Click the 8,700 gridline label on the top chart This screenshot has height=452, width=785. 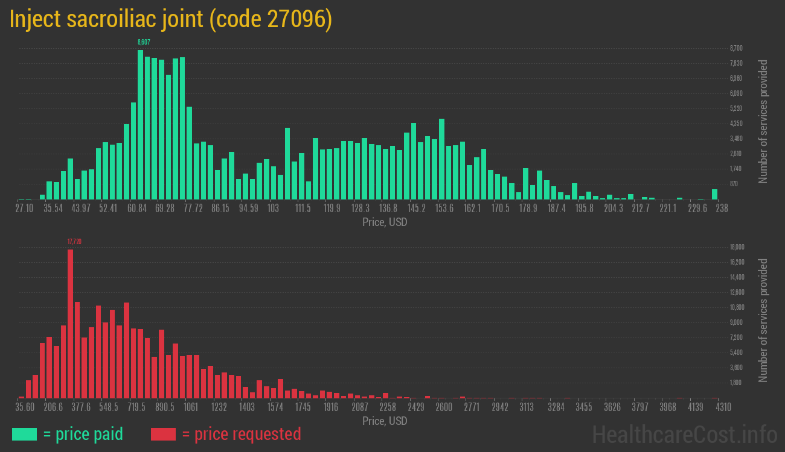(x=736, y=48)
